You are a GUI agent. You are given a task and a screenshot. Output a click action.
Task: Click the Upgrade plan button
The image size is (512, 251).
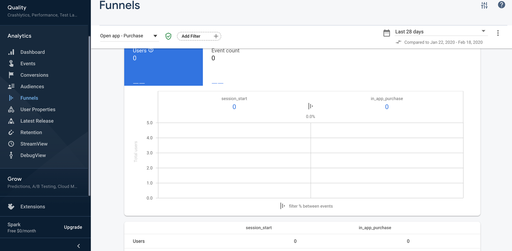[x=73, y=227]
